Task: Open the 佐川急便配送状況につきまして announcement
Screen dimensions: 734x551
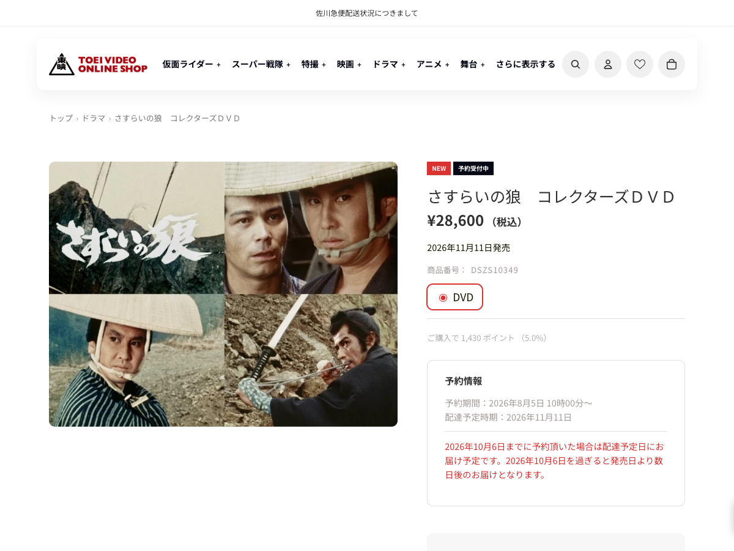Action: pos(367,13)
